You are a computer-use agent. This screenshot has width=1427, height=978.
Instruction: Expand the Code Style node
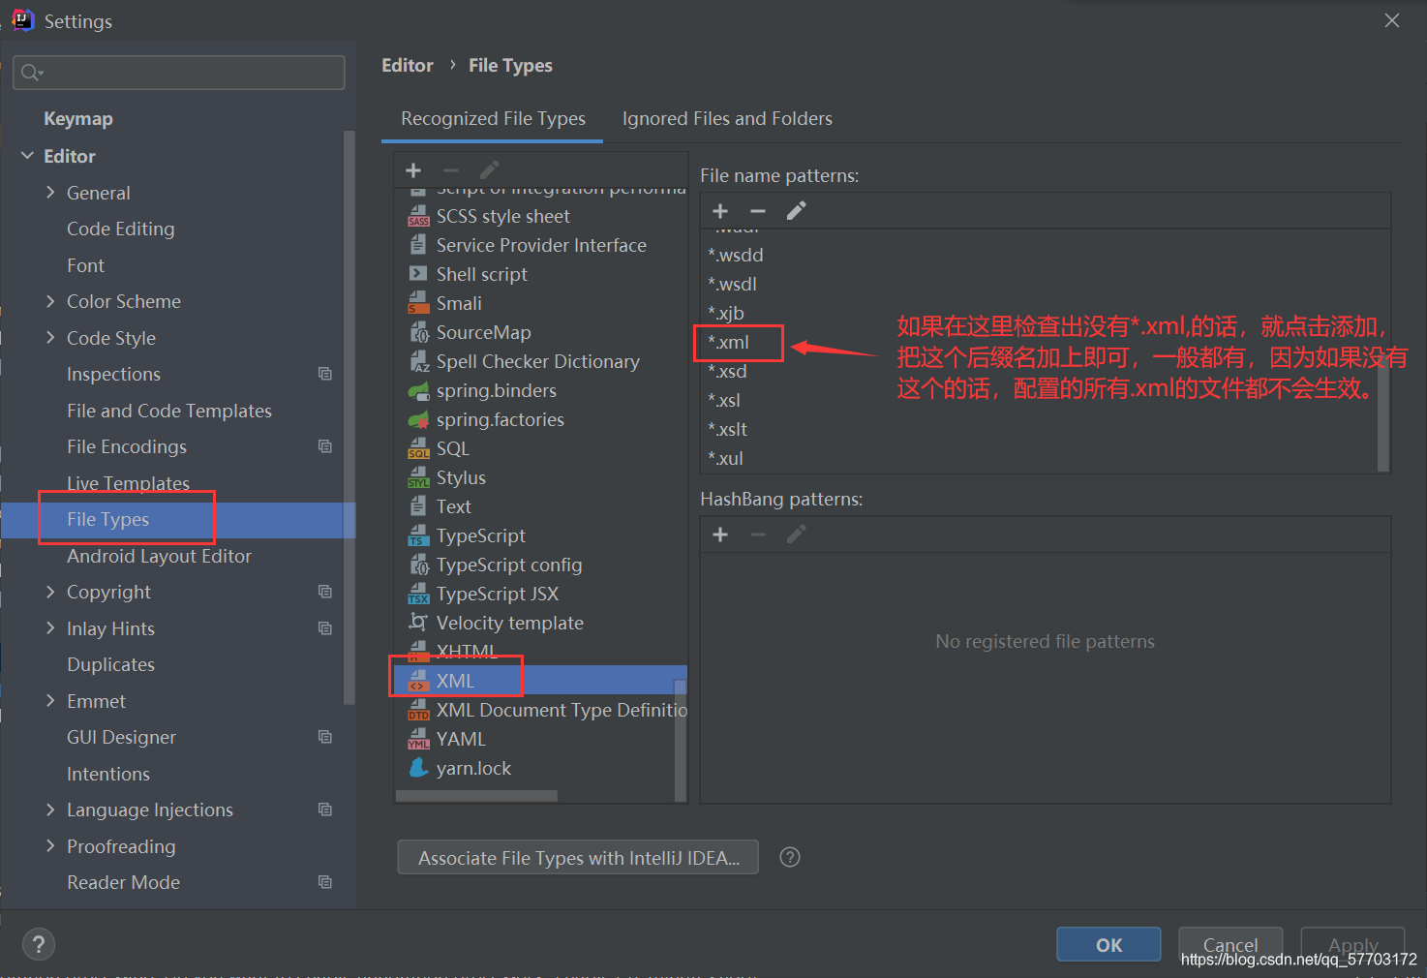click(50, 338)
